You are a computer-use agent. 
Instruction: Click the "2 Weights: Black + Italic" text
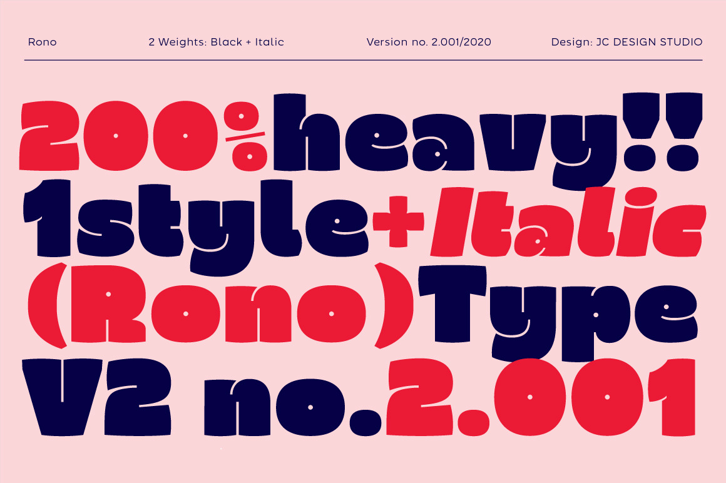[216, 43]
